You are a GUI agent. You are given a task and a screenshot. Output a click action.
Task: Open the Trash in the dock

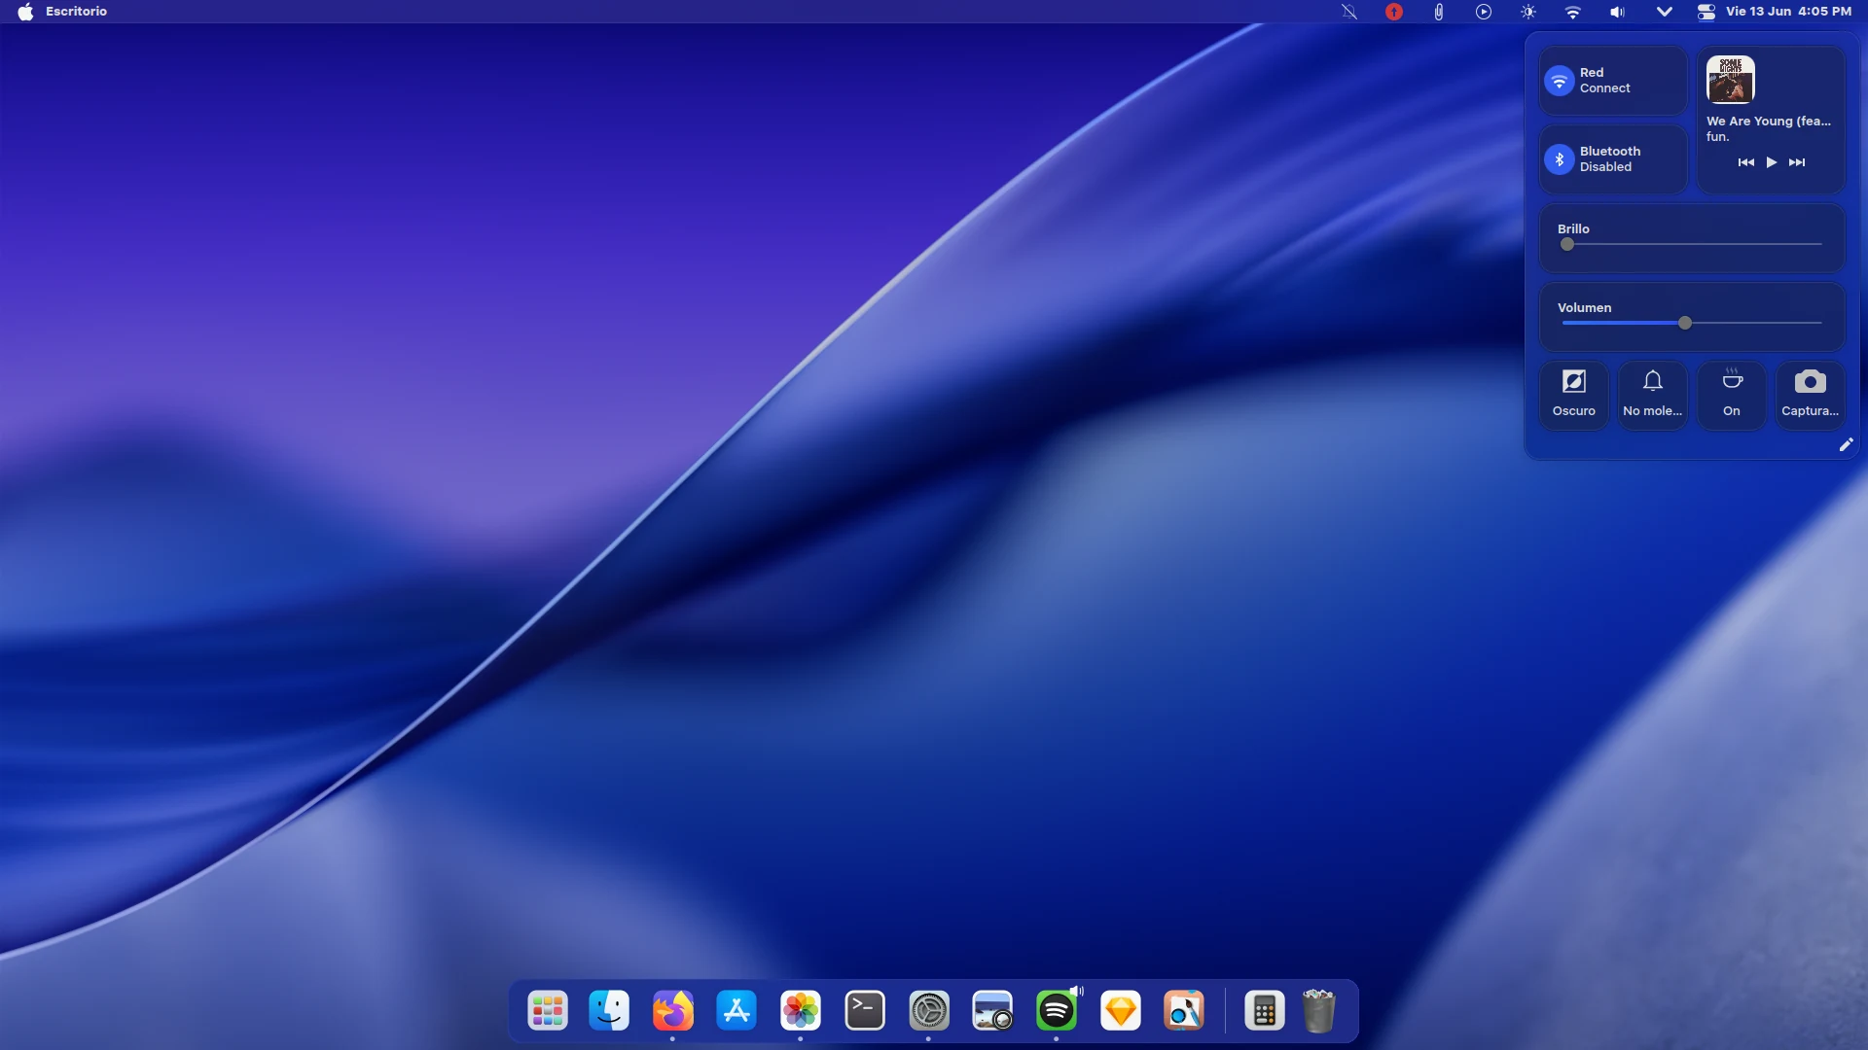1318,1011
